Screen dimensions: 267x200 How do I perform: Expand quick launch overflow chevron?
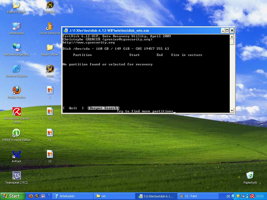point(49,195)
